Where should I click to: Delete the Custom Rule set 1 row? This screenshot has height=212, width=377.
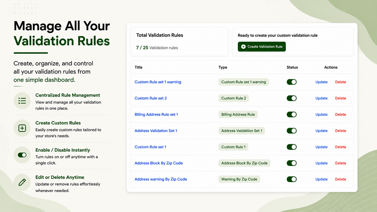(340, 147)
